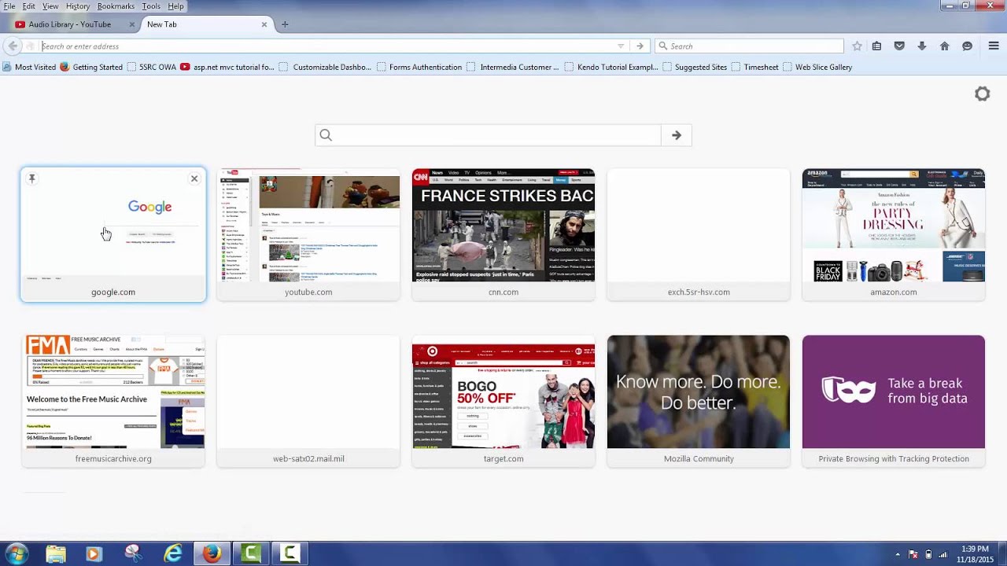The width and height of the screenshot is (1007, 566).
Task: Click the page center search field
Action: pos(488,135)
